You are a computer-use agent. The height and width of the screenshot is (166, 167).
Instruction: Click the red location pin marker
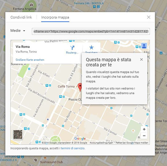click(x=80, y=87)
